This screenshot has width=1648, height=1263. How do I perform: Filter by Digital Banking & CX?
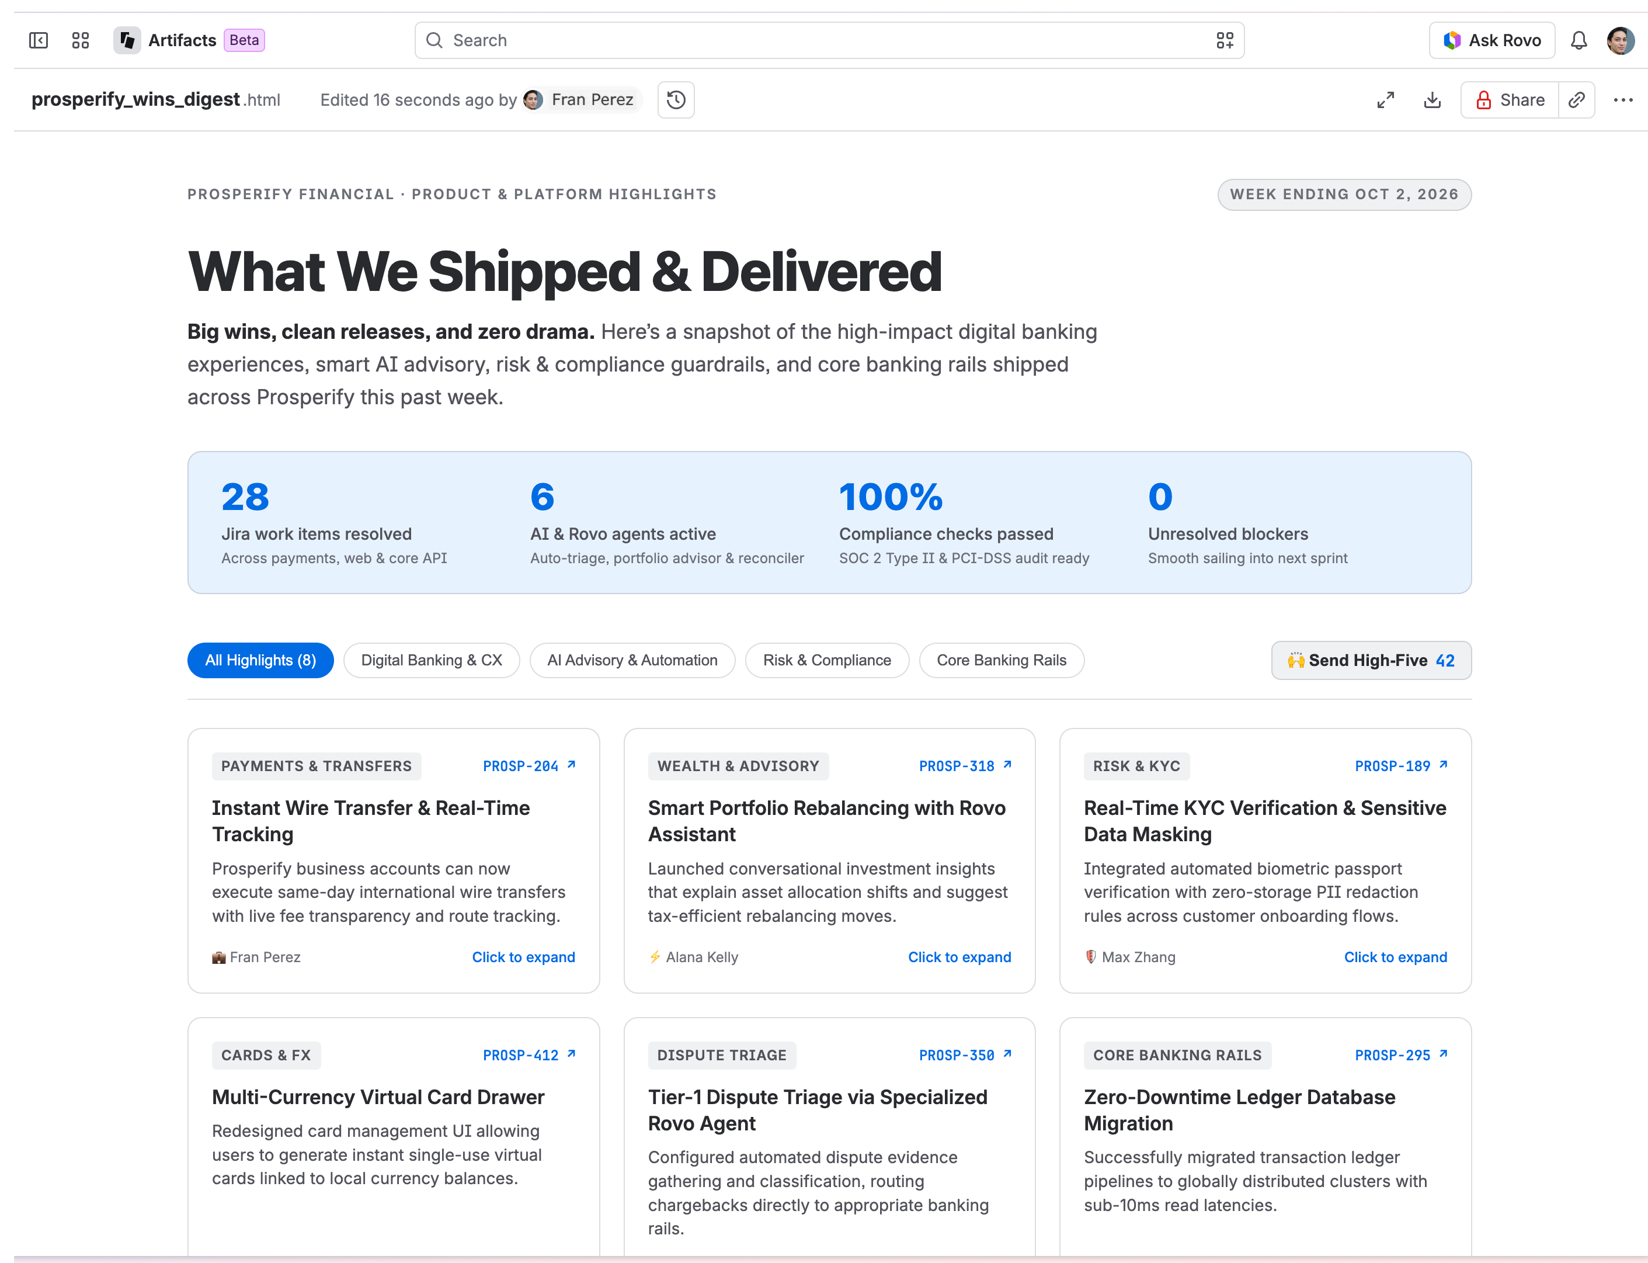click(432, 661)
